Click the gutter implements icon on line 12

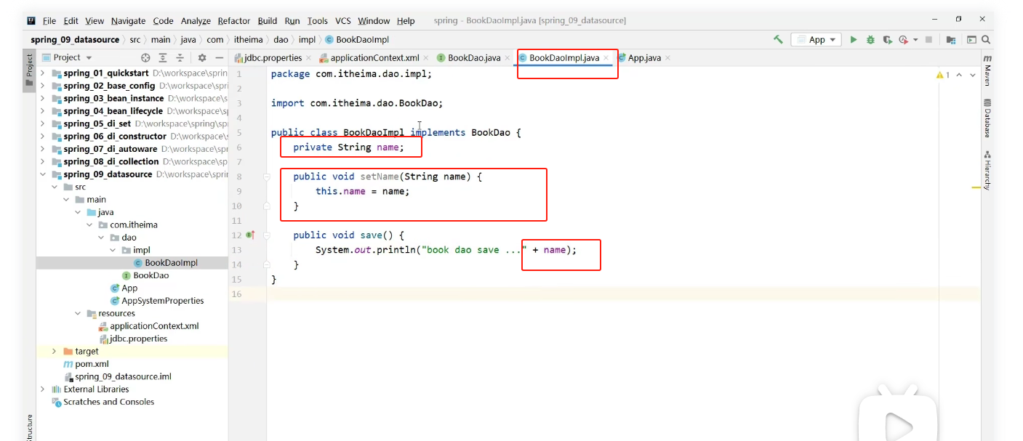tap(250, 235)
